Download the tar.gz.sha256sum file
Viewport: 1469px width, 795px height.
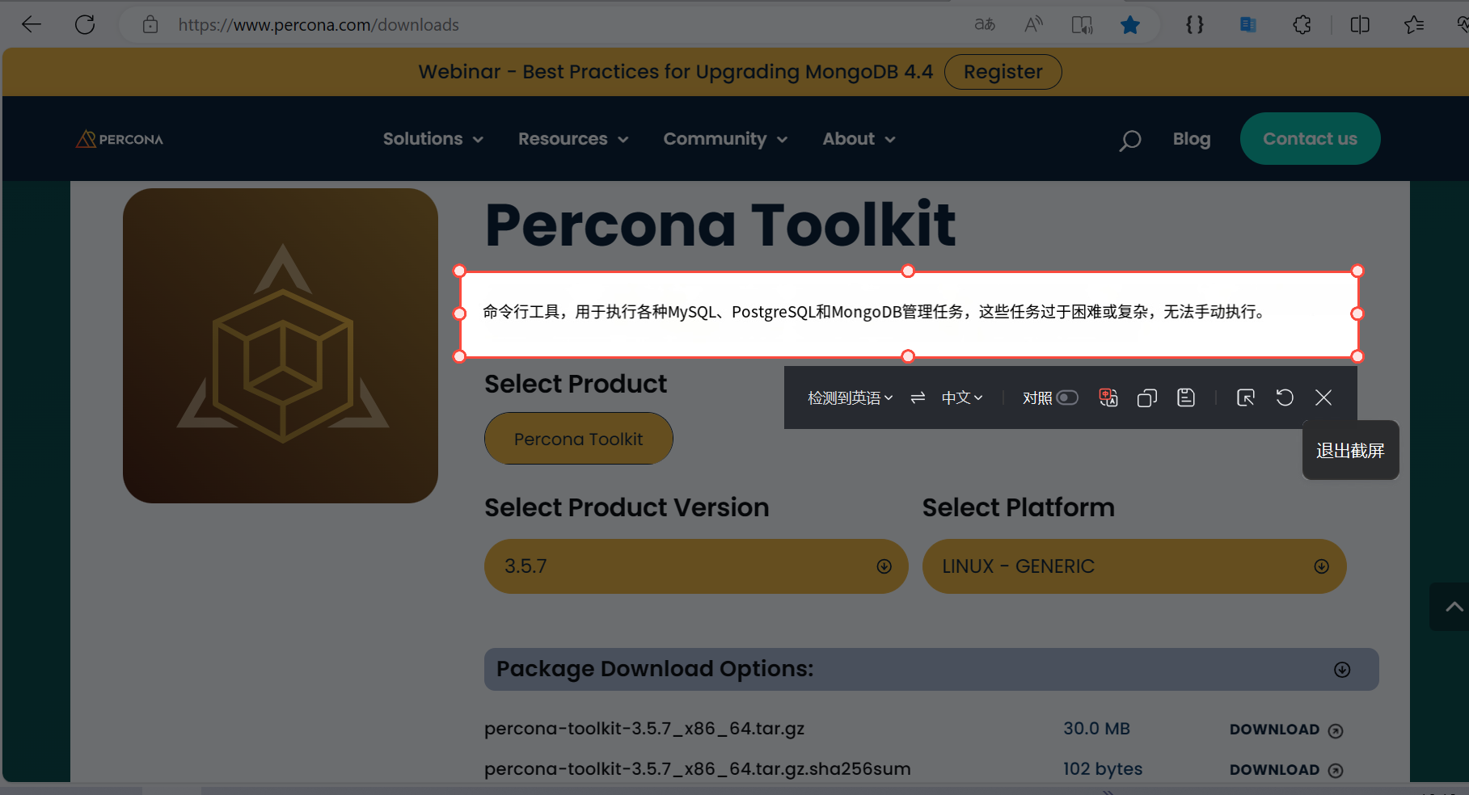1285,770
